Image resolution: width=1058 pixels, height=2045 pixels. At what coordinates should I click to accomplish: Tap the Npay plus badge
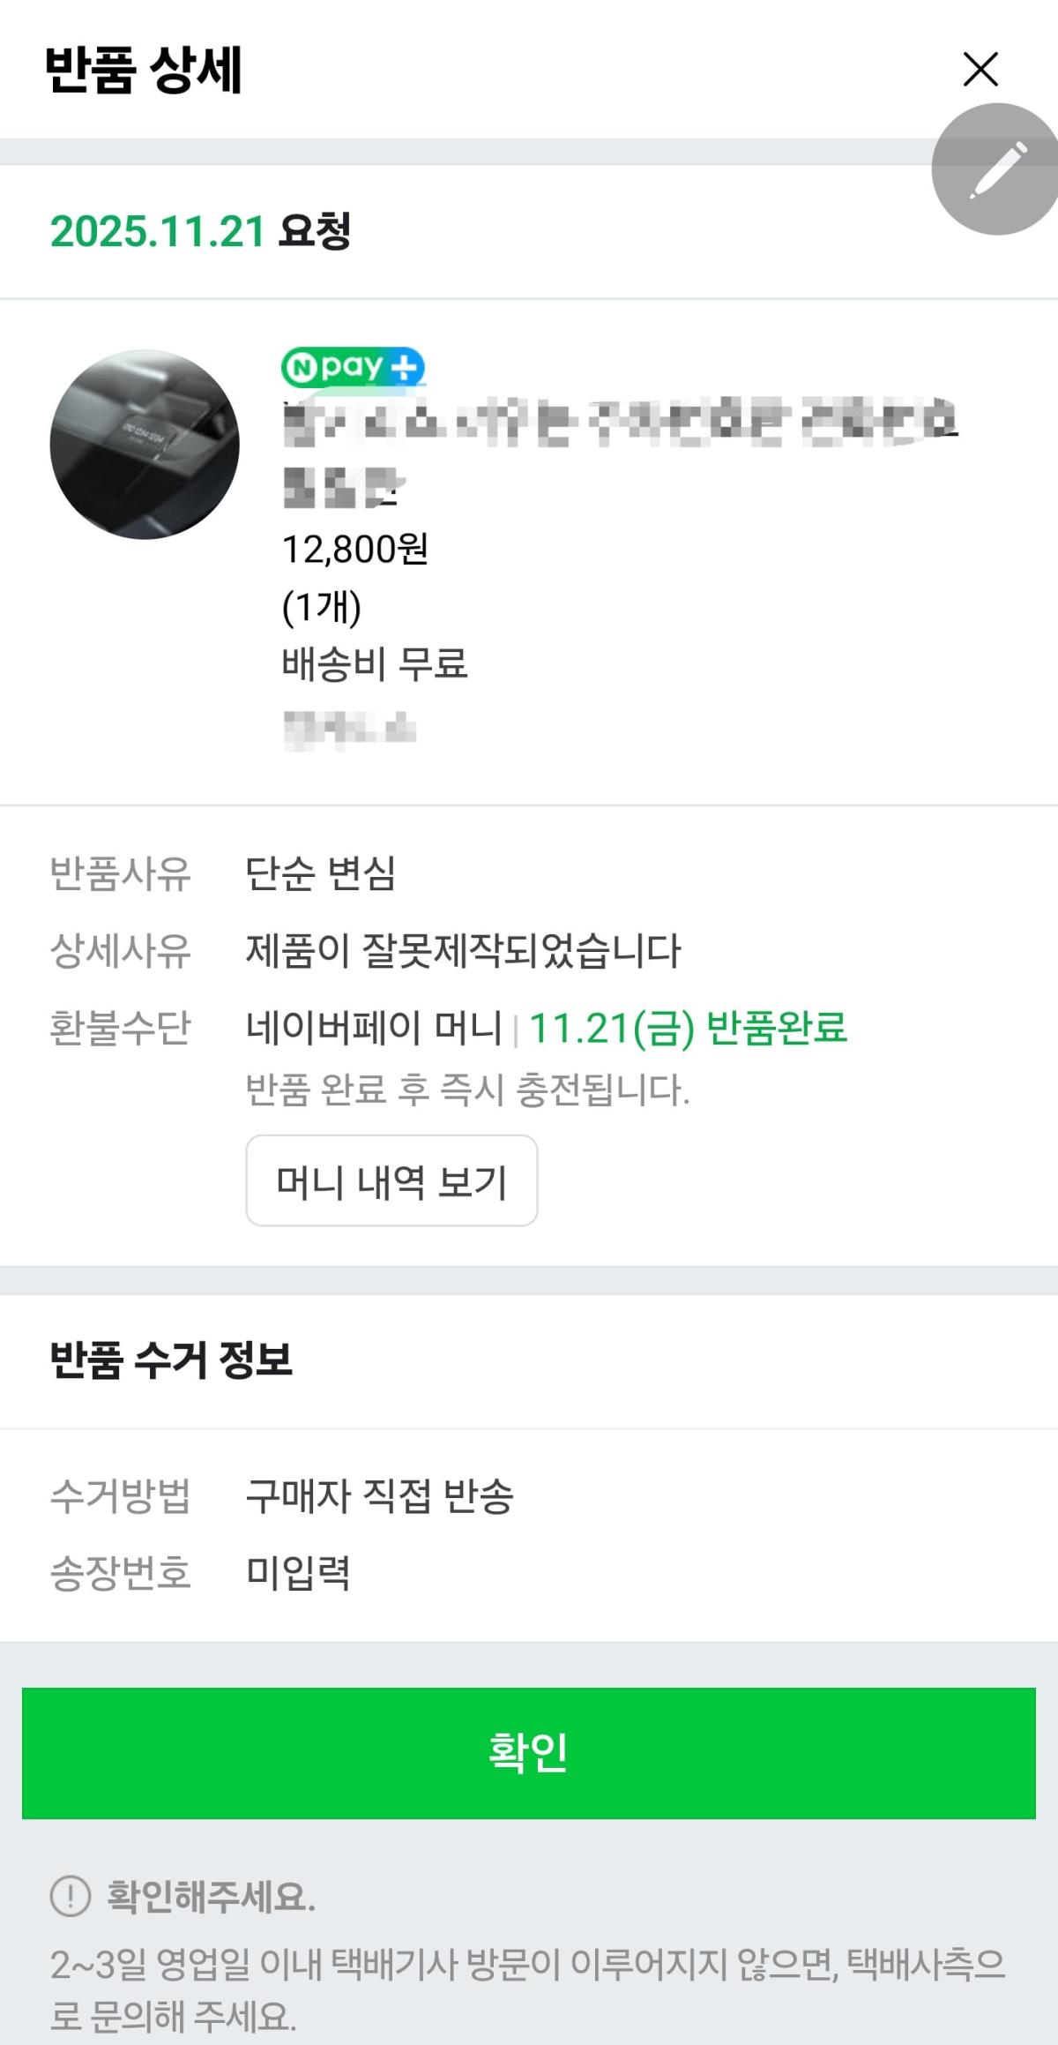(353, 367)
